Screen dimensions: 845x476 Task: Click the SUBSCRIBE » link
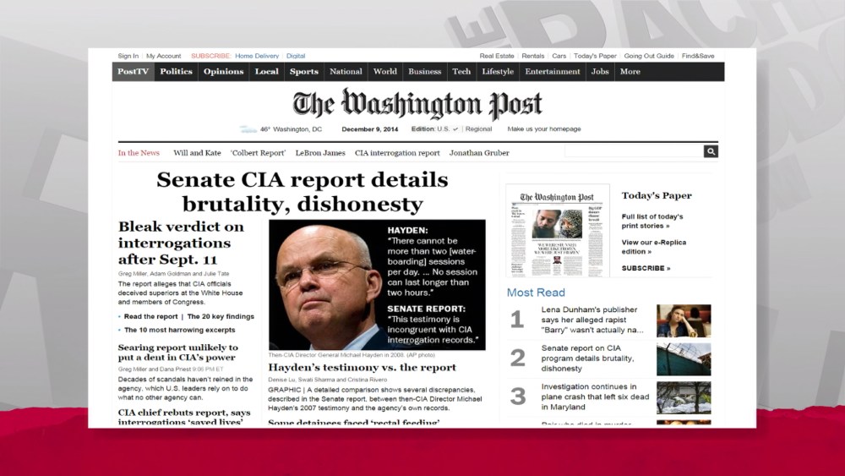pyautogui.click(x=646, y=268)
